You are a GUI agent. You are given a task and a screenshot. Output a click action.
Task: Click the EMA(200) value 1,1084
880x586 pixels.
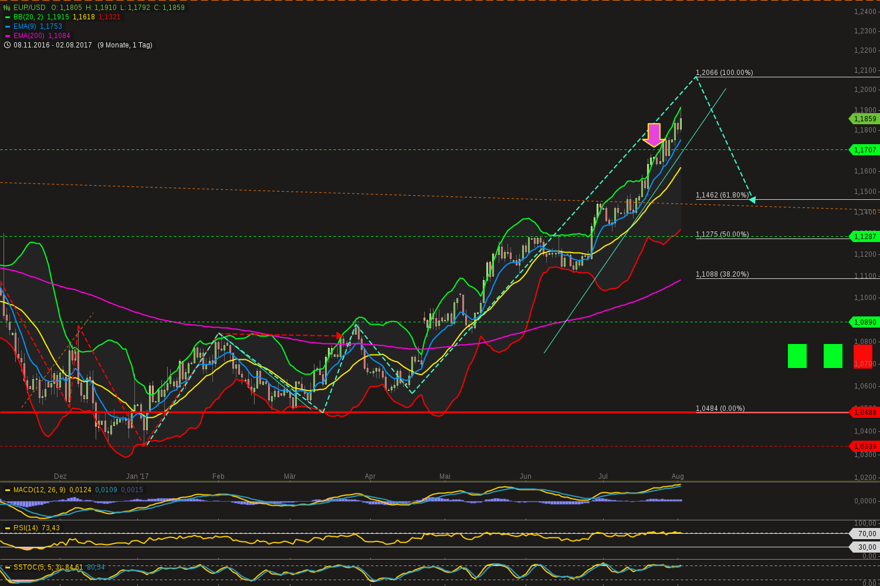(60, 36)
